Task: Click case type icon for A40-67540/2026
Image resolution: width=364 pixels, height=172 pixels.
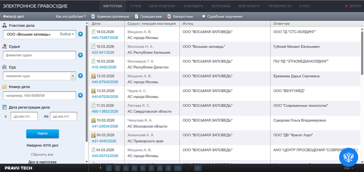Action: pos(94,76)
